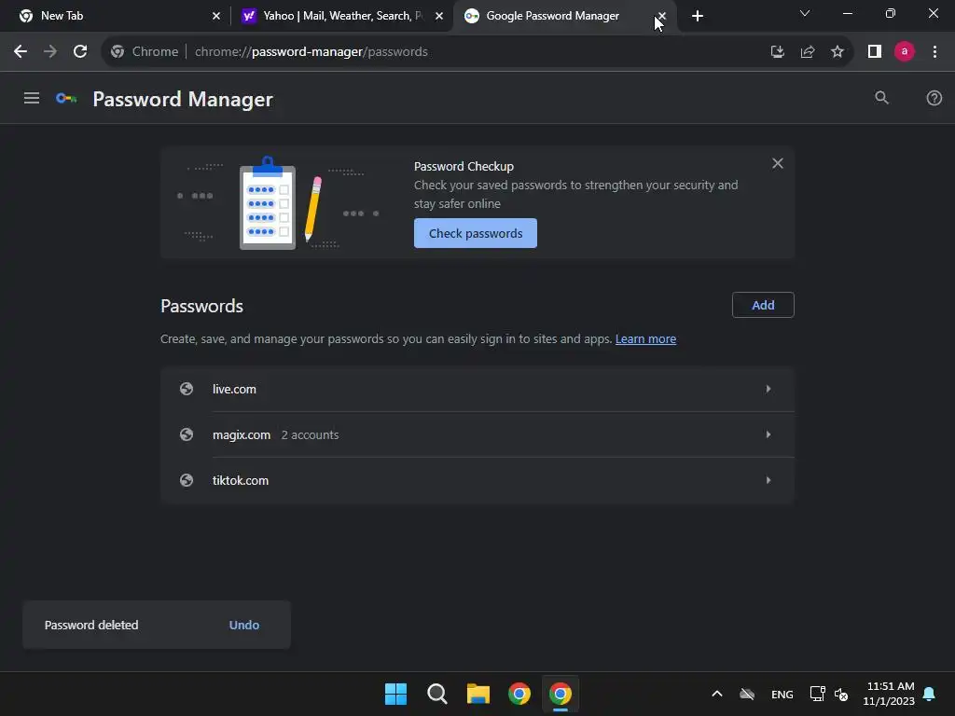
Task: Switch input language ENG
Action: click(782, 694)
